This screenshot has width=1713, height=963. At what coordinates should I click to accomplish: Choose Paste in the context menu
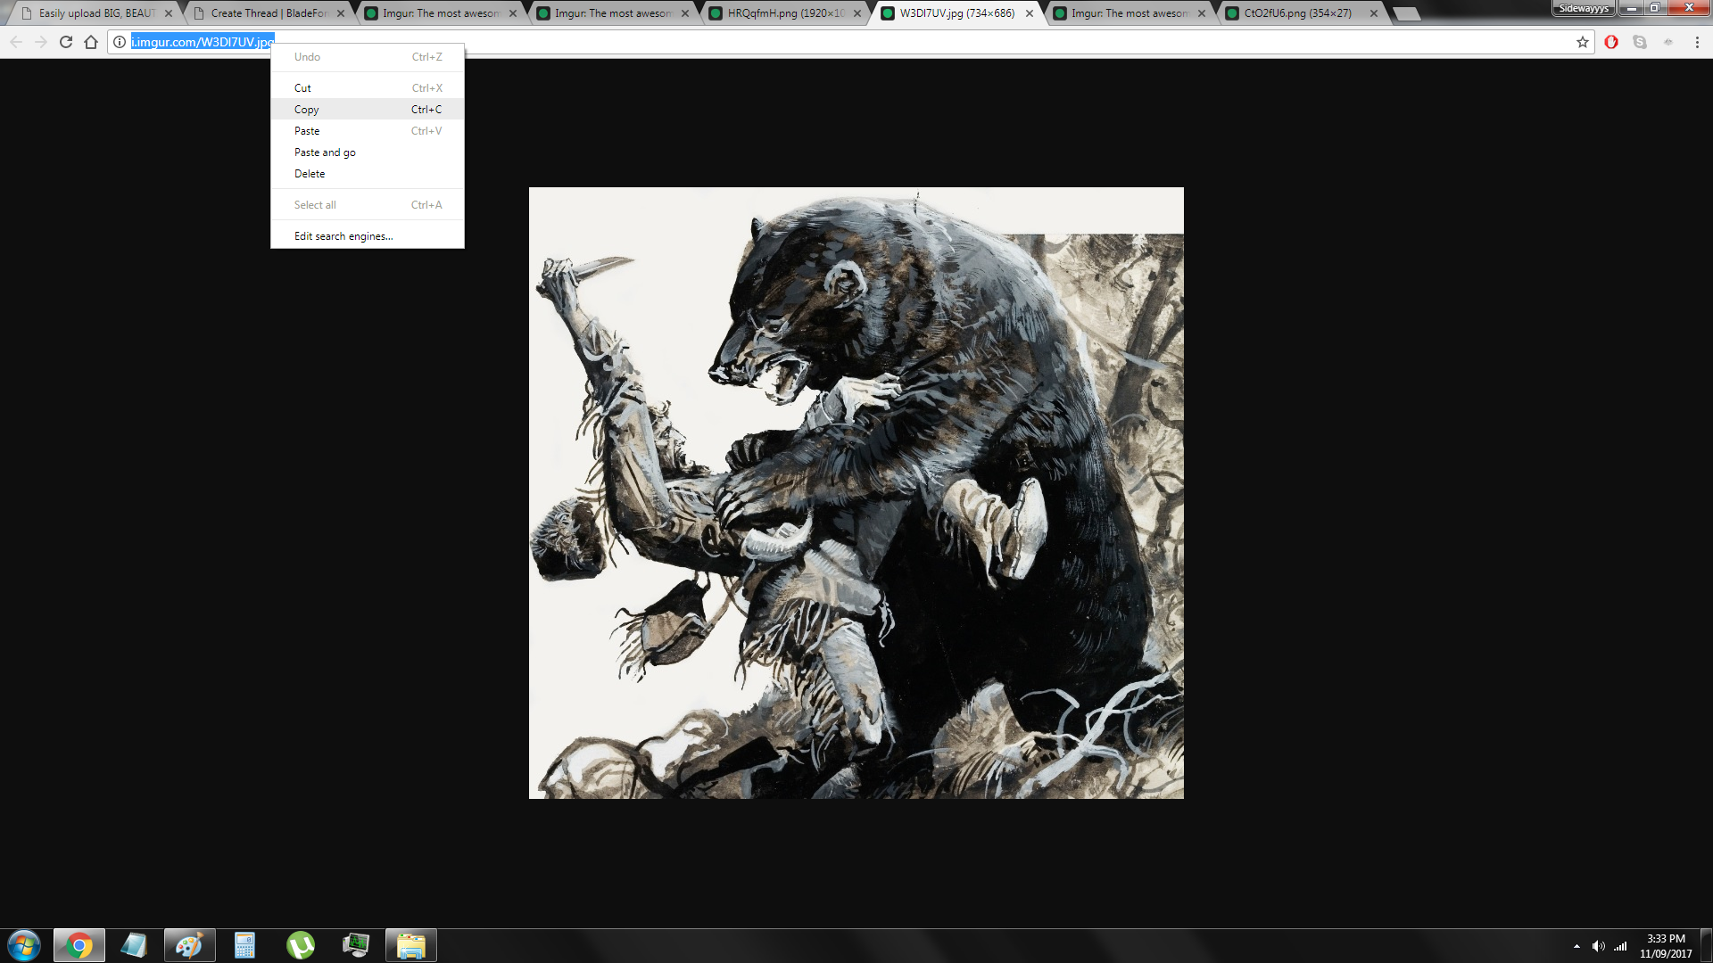click(368, 131)
